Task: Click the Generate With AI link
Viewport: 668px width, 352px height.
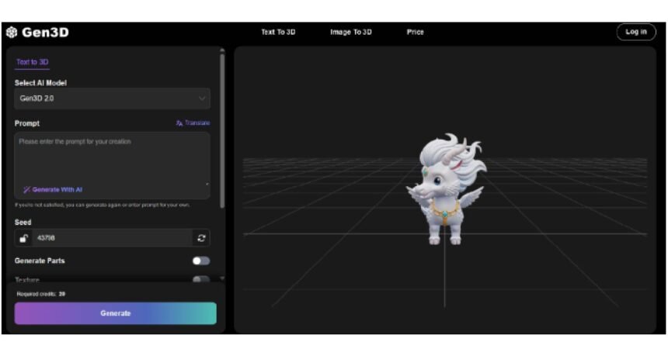Action: [57, 189]
